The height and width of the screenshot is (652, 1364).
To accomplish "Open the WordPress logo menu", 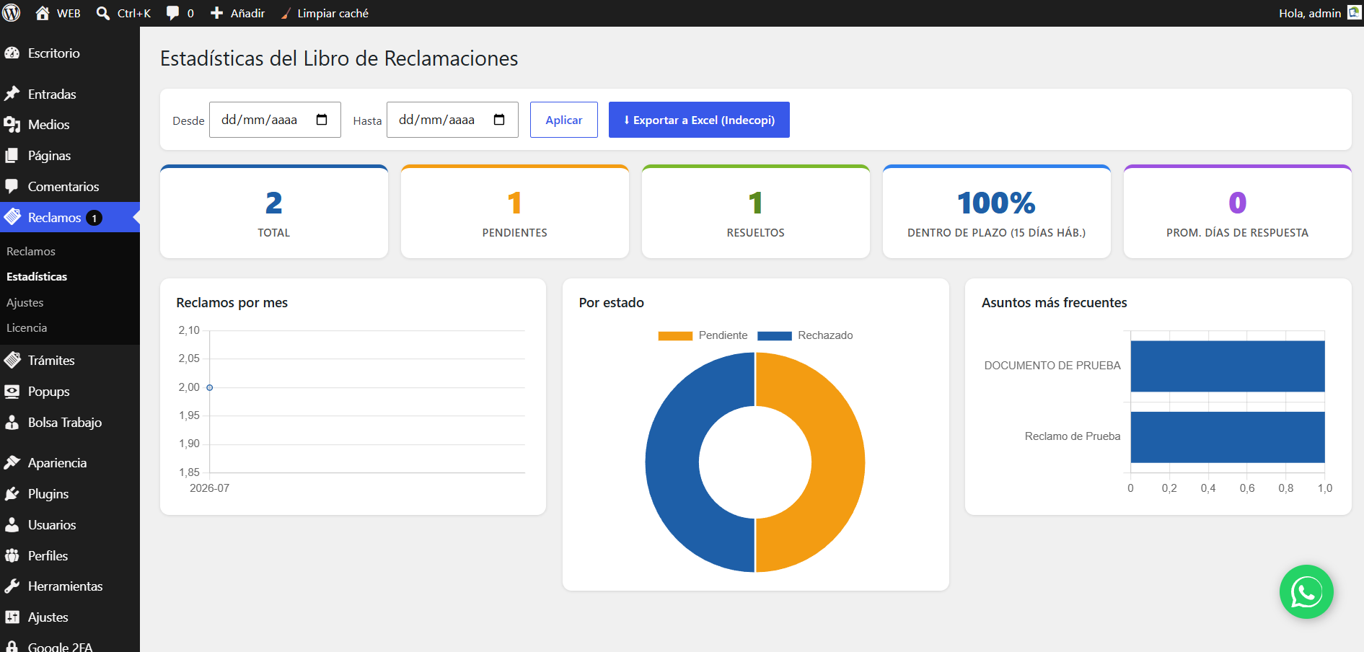I will coord(12,13).
